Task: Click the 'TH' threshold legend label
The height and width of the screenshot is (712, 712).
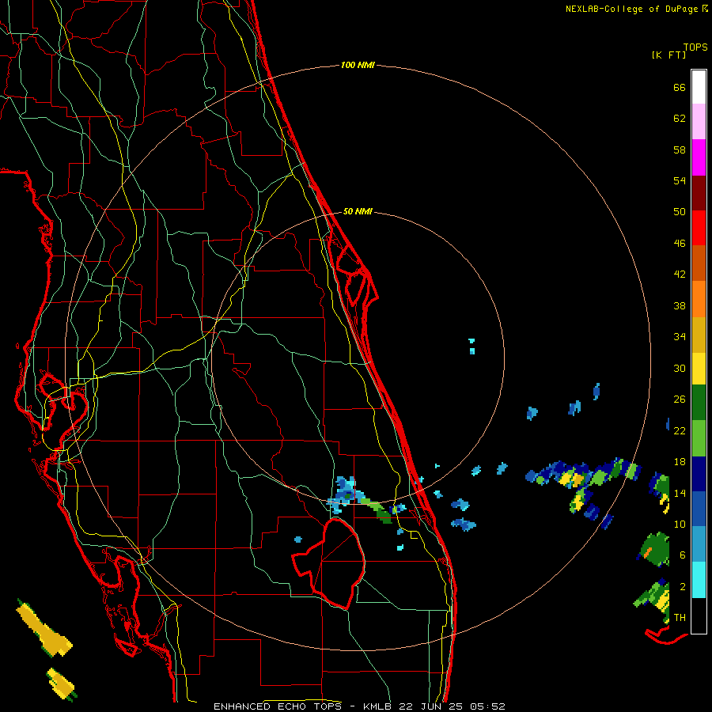Action: click(x=680, y=618)
